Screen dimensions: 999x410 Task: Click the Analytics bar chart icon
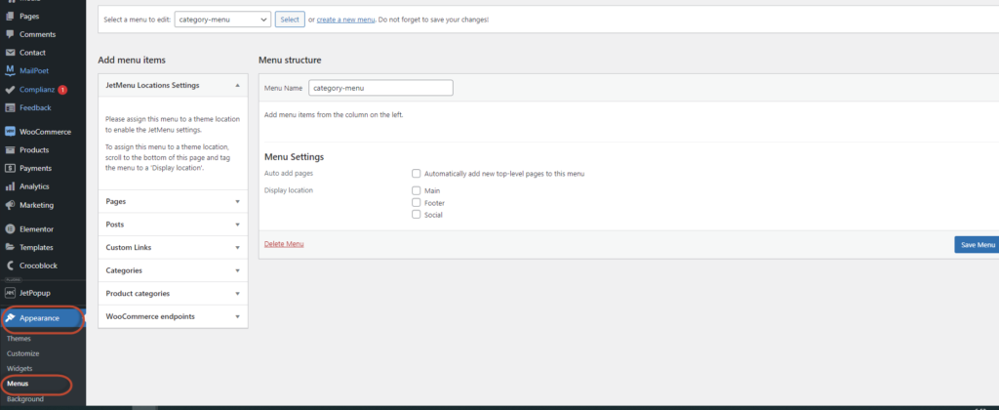(x=11, y=186)
